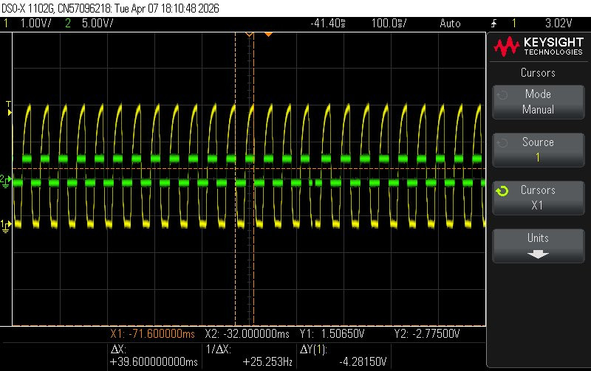
Task: Click the Keysight Technologies logo
Action: (x=538, y=48)
